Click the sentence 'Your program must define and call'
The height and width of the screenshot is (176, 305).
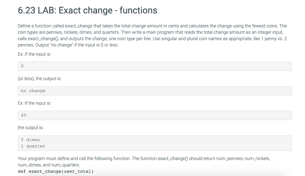[74, 158]
